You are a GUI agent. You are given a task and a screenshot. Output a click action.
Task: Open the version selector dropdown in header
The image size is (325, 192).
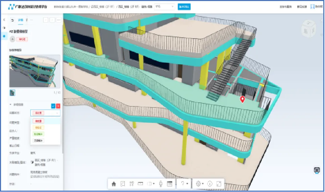pos(165,7)
